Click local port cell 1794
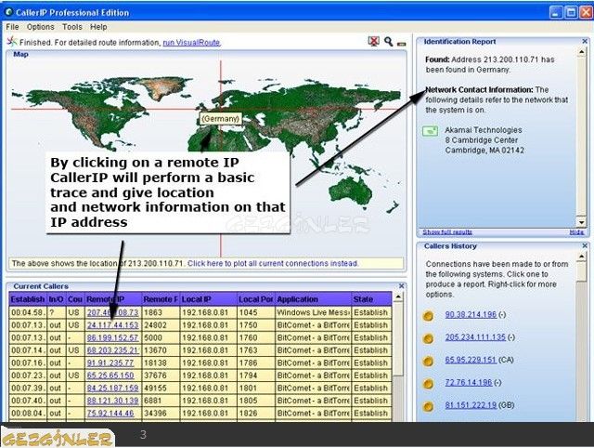The height and width of the screenshot is (448, 594). tap(256, 376)
